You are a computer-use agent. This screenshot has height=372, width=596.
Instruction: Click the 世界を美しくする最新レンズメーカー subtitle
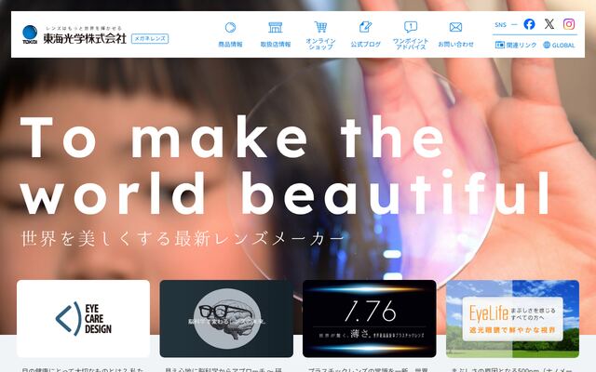183,239
